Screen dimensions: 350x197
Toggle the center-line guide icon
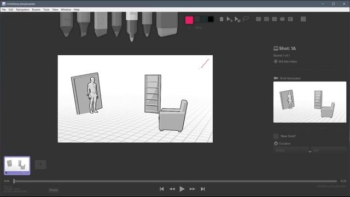coord(266,19)
